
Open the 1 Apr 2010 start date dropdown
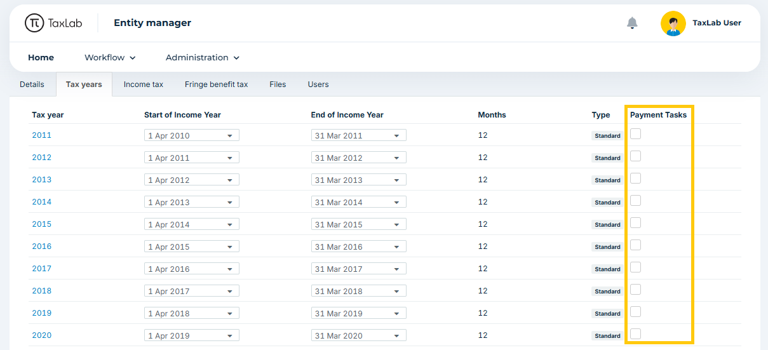192,135
